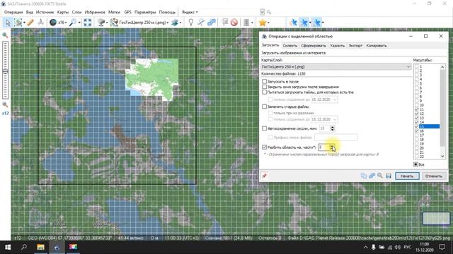Viewport: 453px width, 254px height.
Task: Select the arrow pointer tool
Action: point(8,23)
